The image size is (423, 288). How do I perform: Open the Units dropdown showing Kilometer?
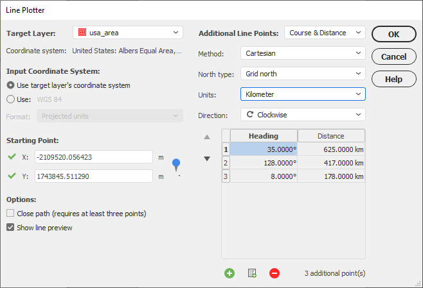303,94
